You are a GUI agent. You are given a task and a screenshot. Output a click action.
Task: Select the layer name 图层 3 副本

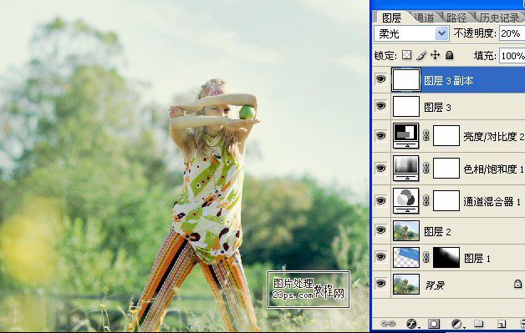pos(449,81)
